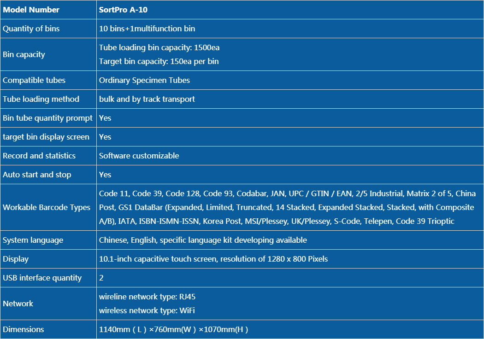
Task: Click the Dimensions value '1140mm ( L )'
Action: tap(123, 329)
